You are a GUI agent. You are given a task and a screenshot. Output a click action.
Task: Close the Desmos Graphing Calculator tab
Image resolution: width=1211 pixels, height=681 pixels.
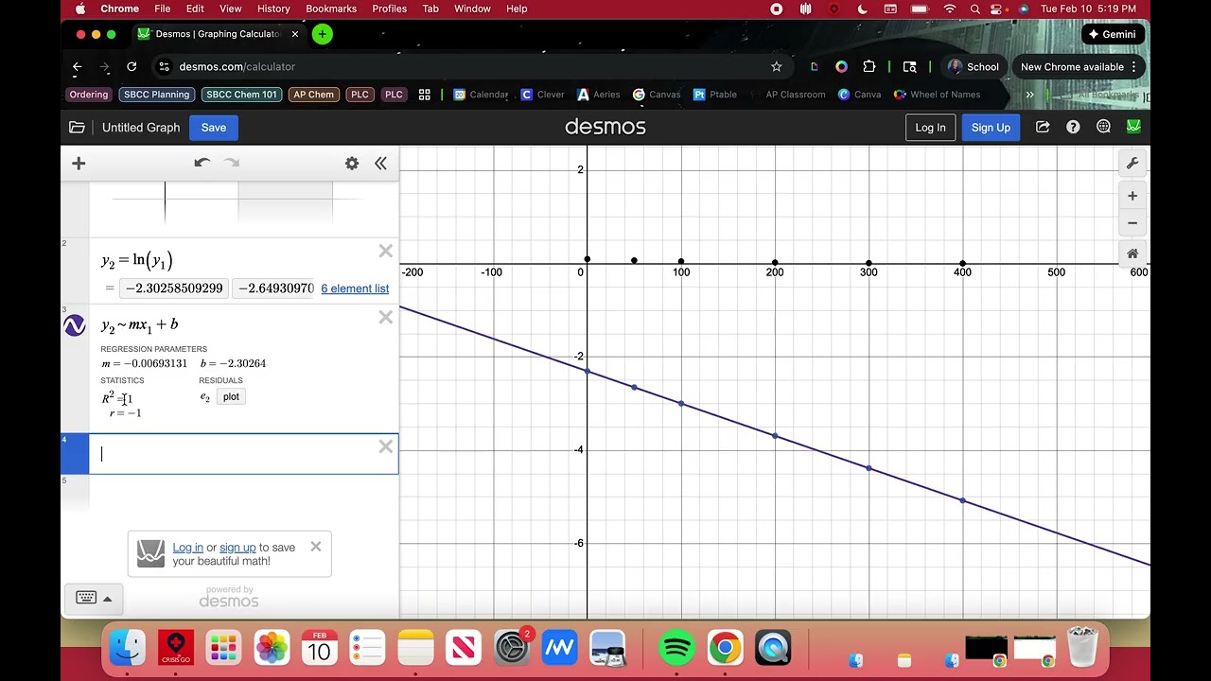click(x=295, y=34)
